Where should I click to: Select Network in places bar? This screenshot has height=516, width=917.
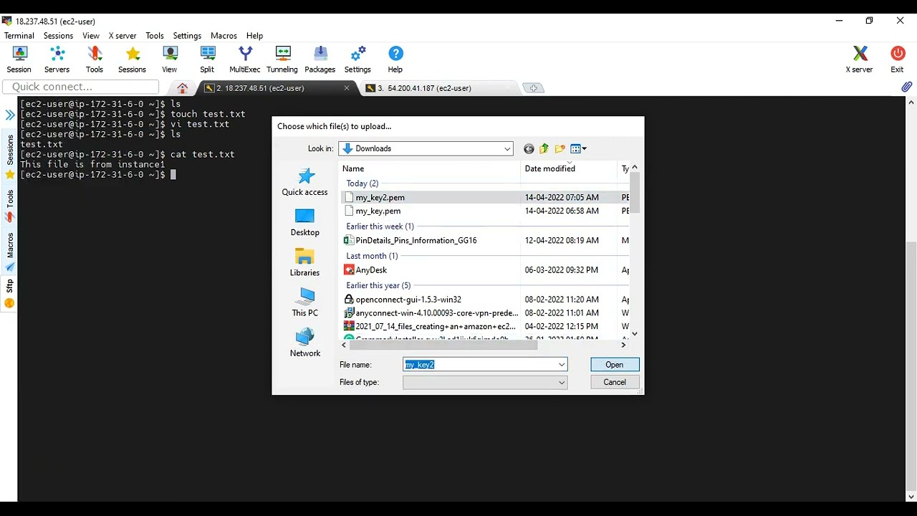click(x=304, y=343)
